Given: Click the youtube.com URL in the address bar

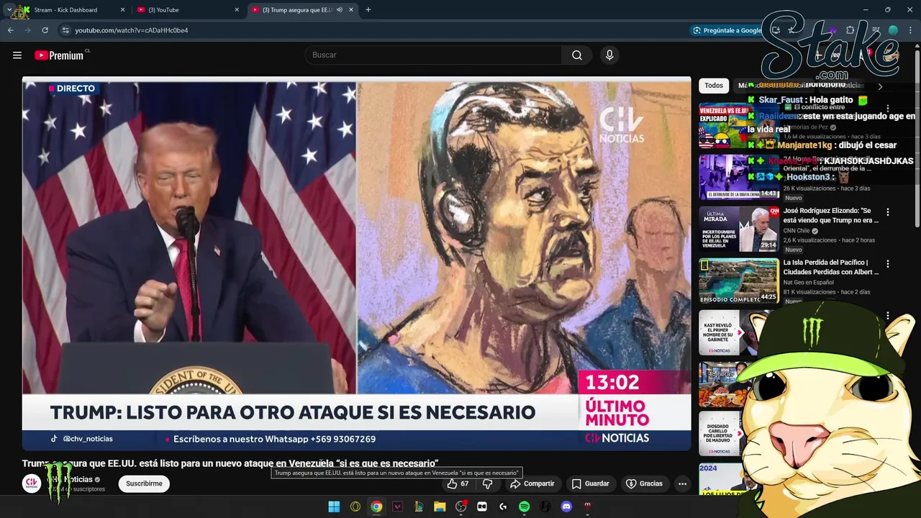Looking at the screenshot, I should point(132,30).
